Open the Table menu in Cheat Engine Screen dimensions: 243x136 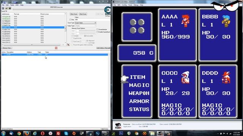point(12,5)
